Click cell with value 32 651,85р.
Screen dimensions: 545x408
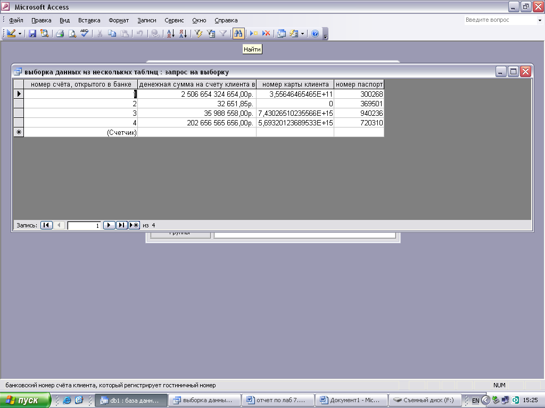coord(197,104)
